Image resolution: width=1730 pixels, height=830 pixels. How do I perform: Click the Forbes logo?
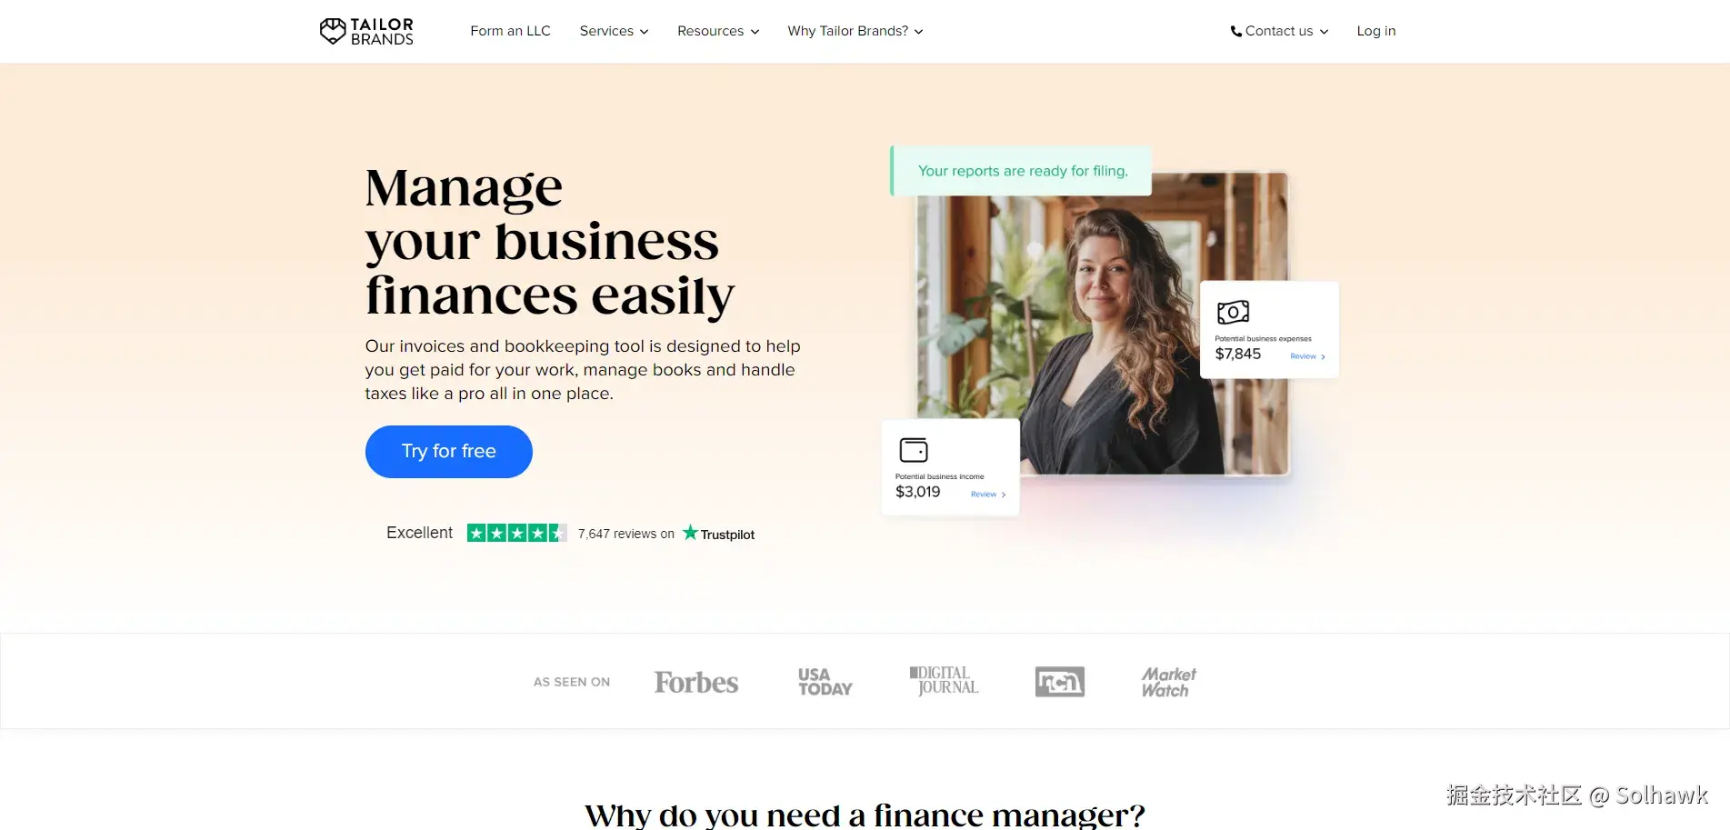pyautogui.click(x=696, y=682)
